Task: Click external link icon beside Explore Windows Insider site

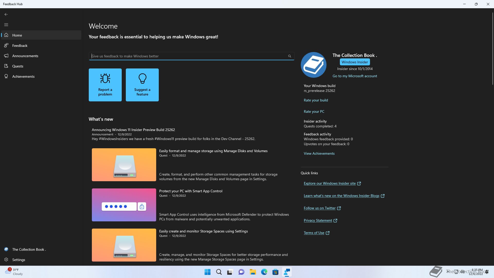Action: point(359,184)
